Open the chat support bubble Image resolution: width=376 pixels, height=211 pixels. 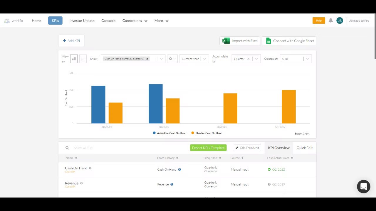pyautogui.click(x=363, y=186)
